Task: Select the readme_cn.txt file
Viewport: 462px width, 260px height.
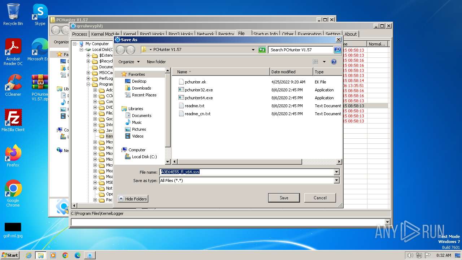Action: coord(197,114)
